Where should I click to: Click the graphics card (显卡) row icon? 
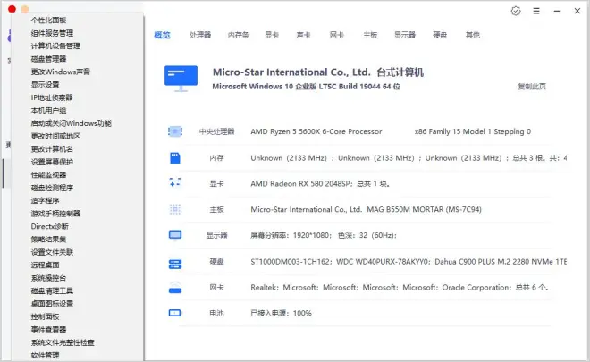(x=174, y=183)
